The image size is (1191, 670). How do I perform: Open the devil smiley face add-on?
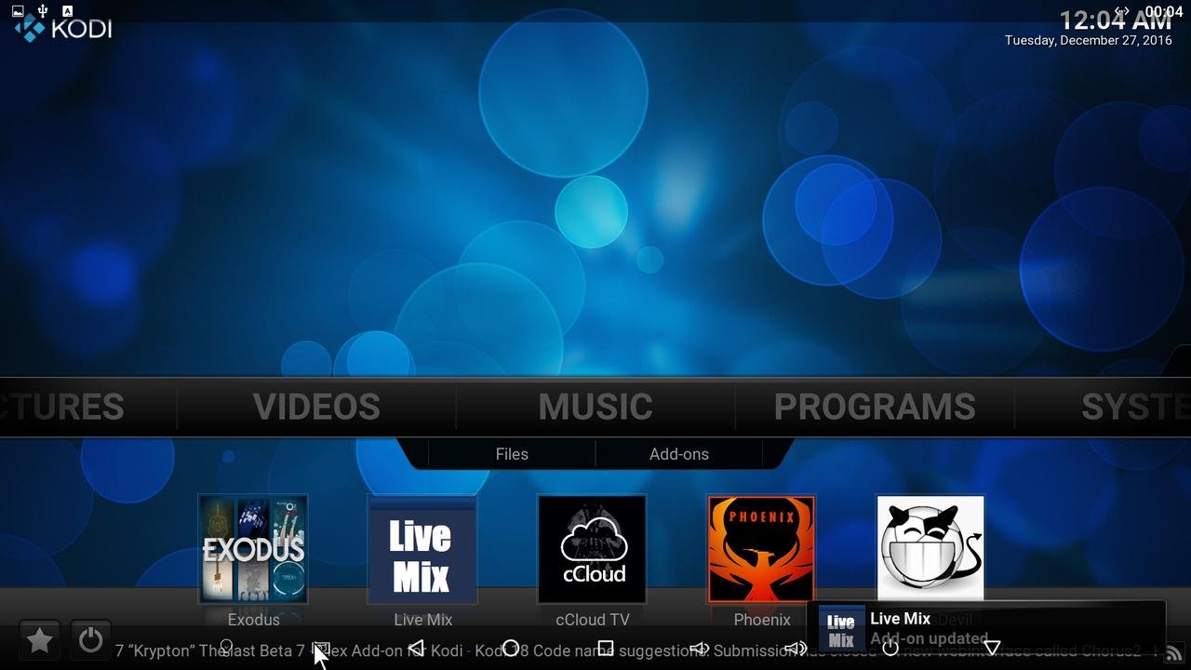click(x=930, y=549)
